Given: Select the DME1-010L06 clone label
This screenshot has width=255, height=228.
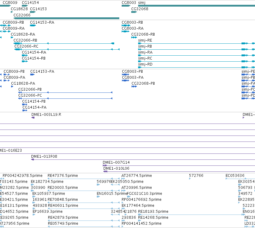Looking at the screenshot, I should pyautogui.click(x=116, y=168).
